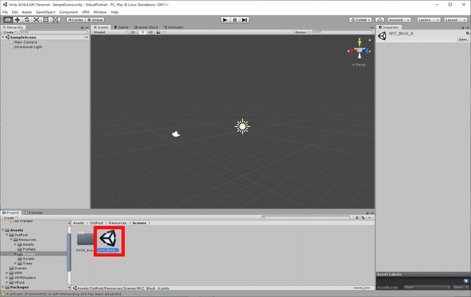Image resolution: width=471 pixels, height=297 pixels.
Task: Click the Hierarchy search field
Action: (53, 32)
